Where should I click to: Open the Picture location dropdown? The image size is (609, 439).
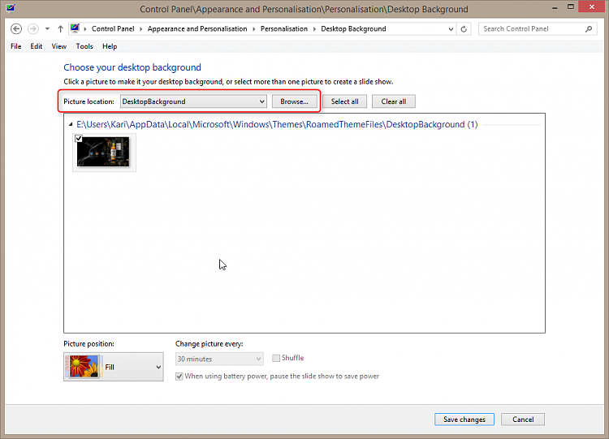(193, 101)
